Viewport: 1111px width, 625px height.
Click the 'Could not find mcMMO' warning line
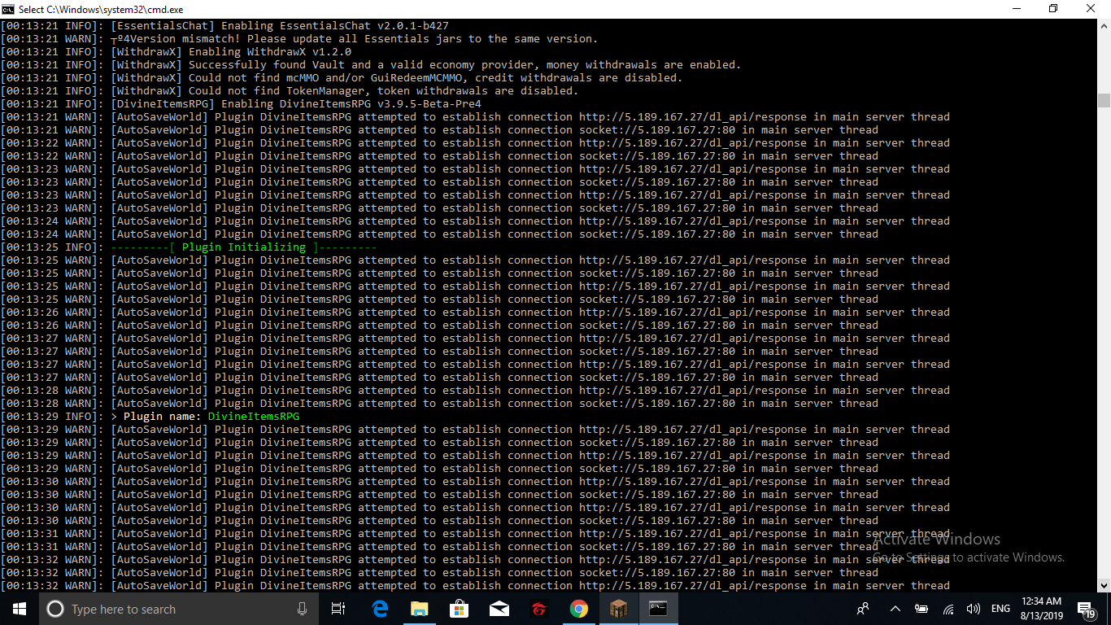tap(342, 78)
